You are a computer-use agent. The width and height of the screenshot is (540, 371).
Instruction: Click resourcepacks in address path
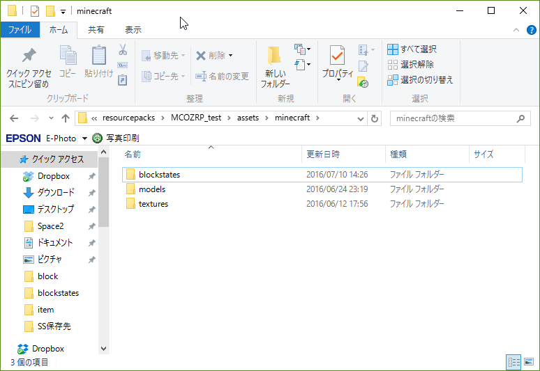[128, 118]
